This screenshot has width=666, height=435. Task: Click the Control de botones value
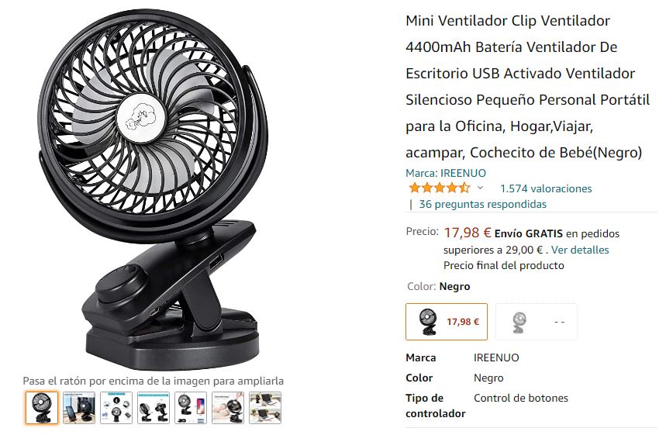(521, 398)
